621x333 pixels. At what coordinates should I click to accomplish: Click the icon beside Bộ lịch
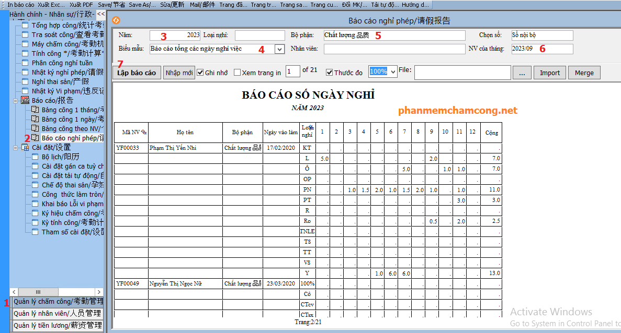(35, 157)
